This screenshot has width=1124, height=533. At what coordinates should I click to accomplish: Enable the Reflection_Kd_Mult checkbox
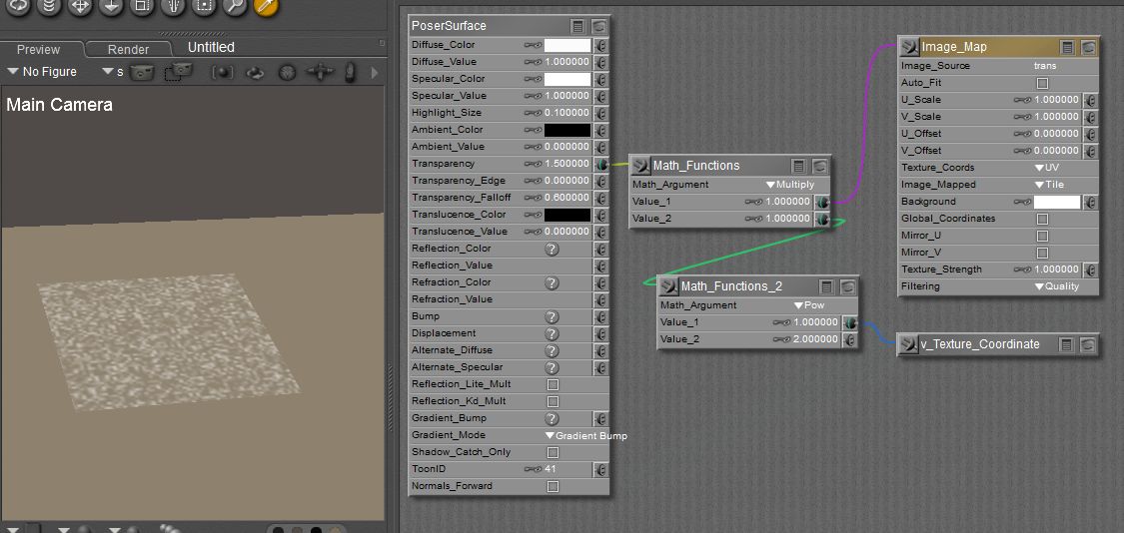[553, 402]
